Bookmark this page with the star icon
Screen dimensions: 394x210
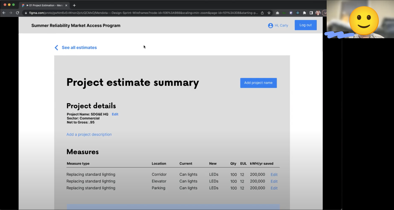269,13
